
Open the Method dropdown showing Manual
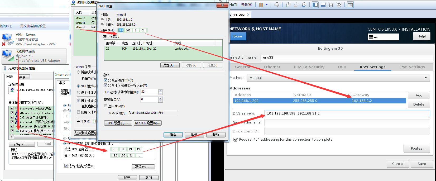click(338, 78)
